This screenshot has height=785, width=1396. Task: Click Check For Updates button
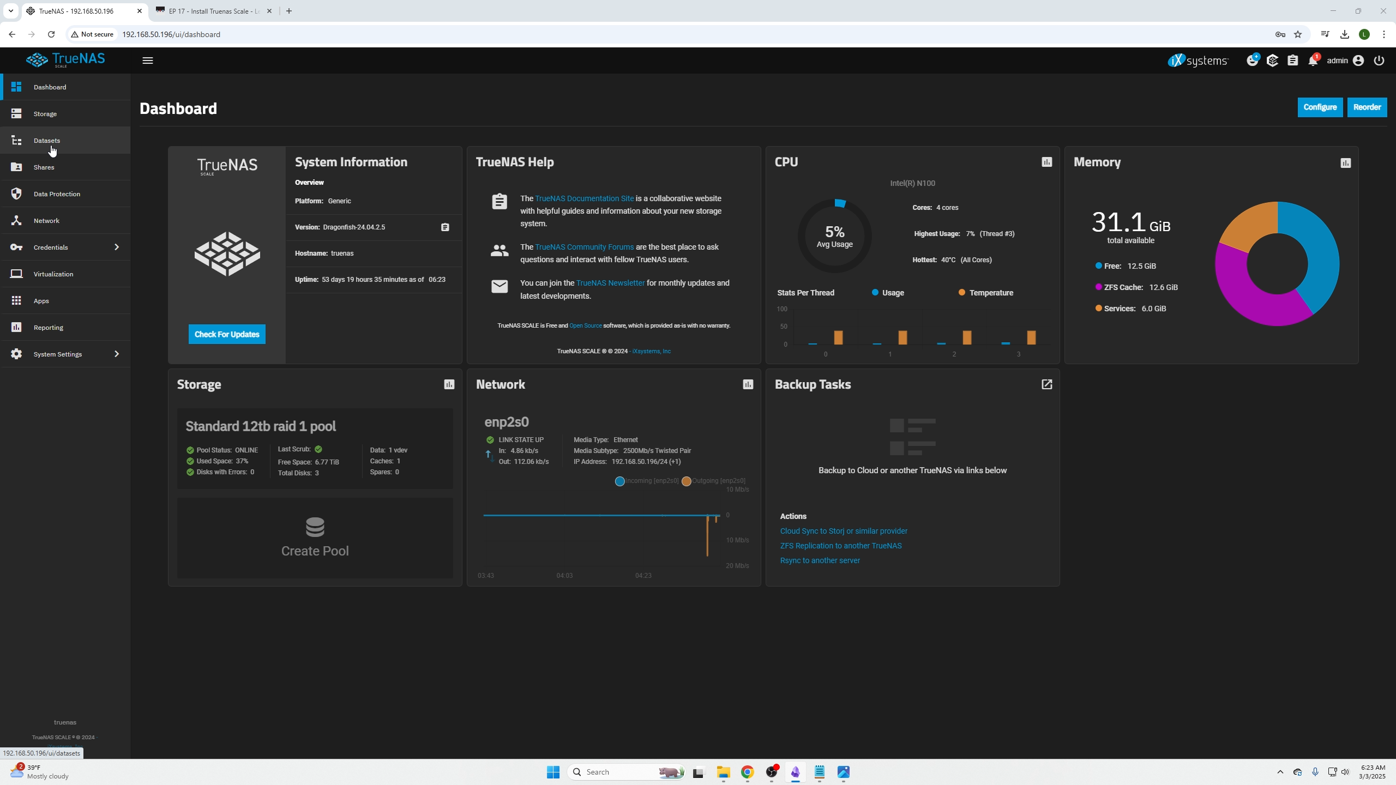point(227,334)
